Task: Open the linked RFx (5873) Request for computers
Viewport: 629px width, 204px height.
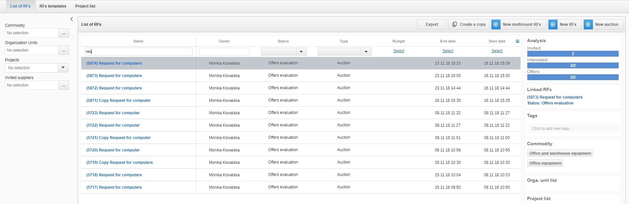Action: [x=554, y=97]
